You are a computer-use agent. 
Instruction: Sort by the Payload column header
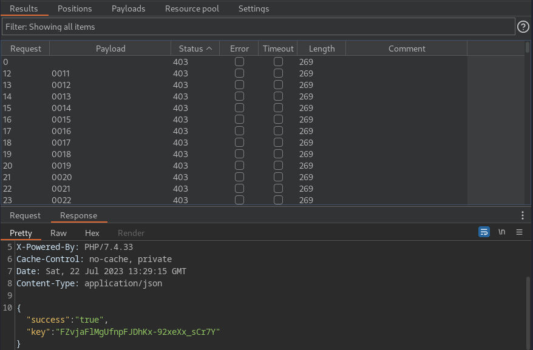coord(110,49)
